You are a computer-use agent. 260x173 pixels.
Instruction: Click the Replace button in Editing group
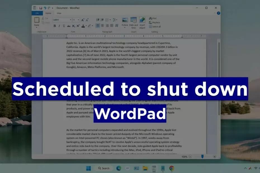155,22
